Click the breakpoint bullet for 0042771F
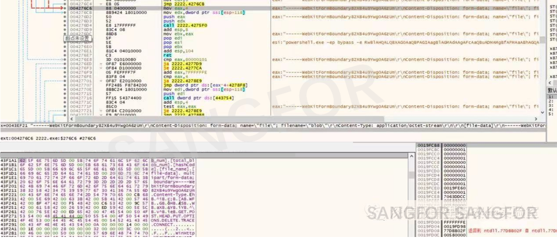557x242 pixels. (65, 106)
